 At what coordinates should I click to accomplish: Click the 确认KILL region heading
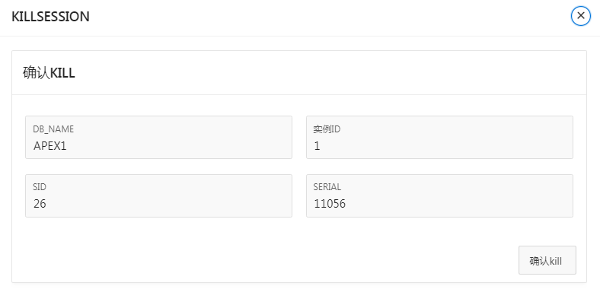coord(49,73)
